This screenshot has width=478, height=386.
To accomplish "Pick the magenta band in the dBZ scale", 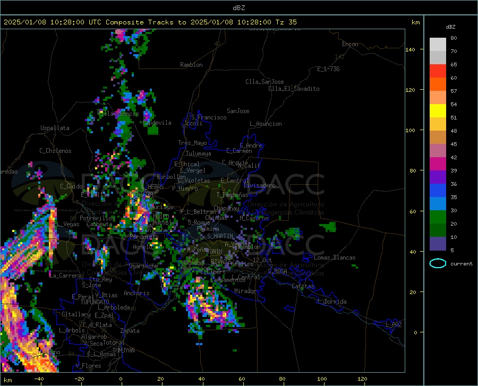I will click(x=438, y=164).
